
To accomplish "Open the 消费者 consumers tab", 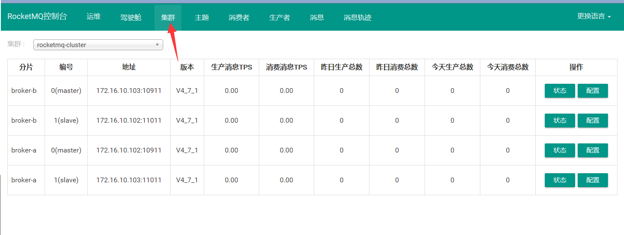I will (239, 17).
